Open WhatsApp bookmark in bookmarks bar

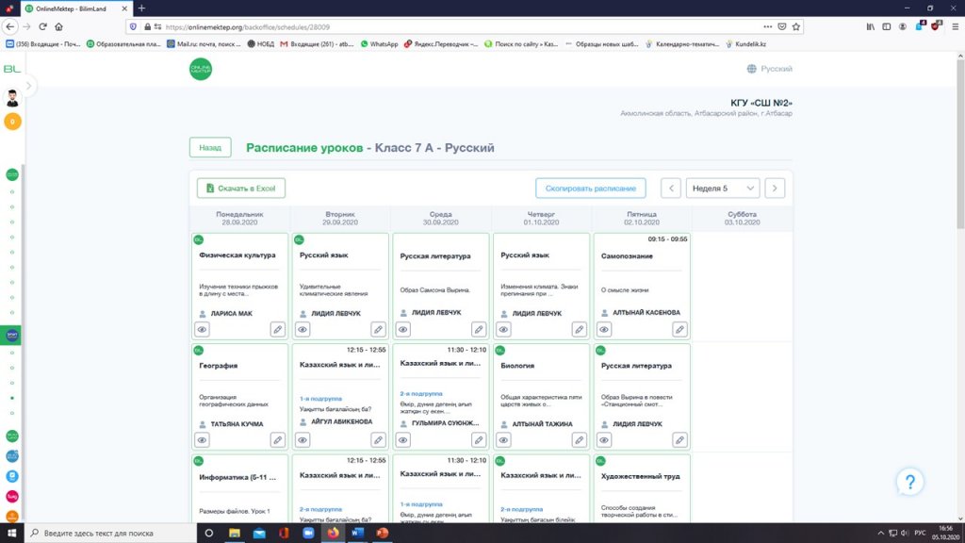click(x=379, y=43)
